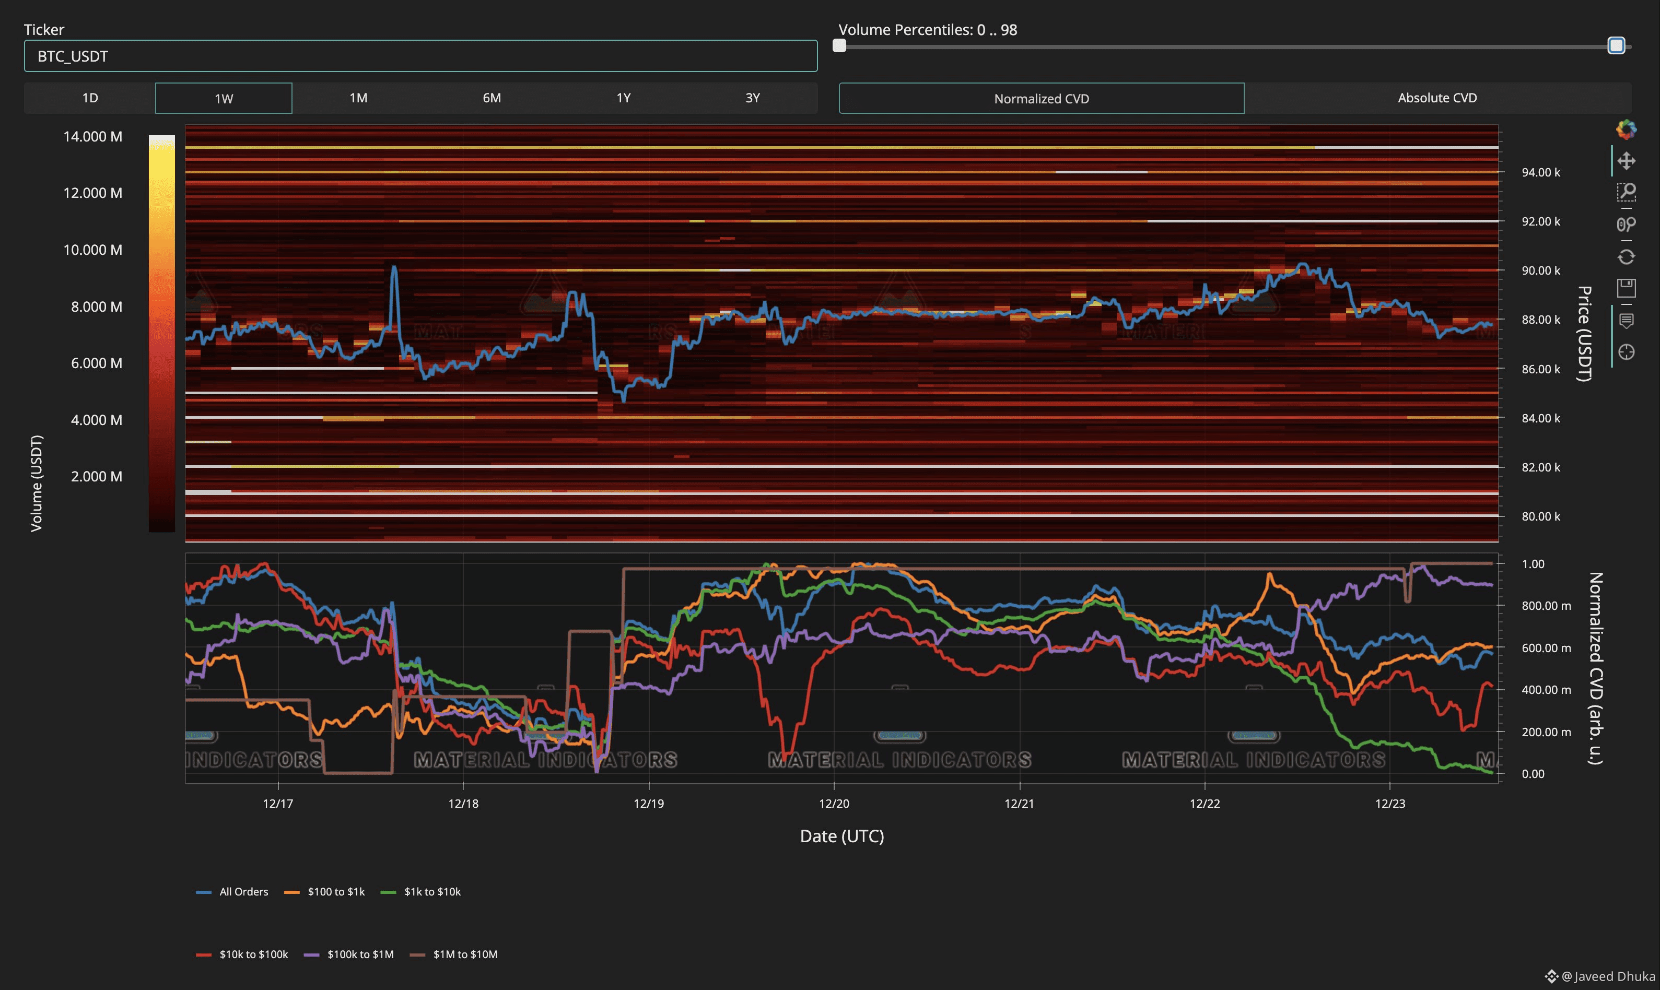Screen dimensions: 1660x990
Task: Select the 1D timeframe tab
Action: [x=90, y=98]
